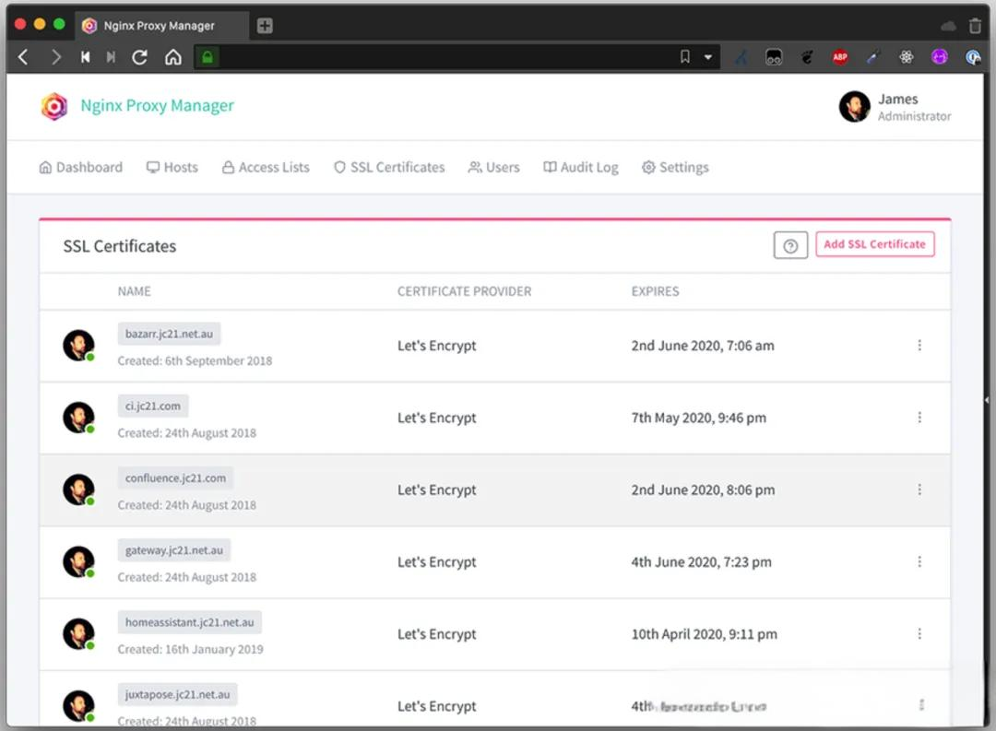
Task: Expand the options menu for confluence.jc21.com
Action: (x=919, y=489)
